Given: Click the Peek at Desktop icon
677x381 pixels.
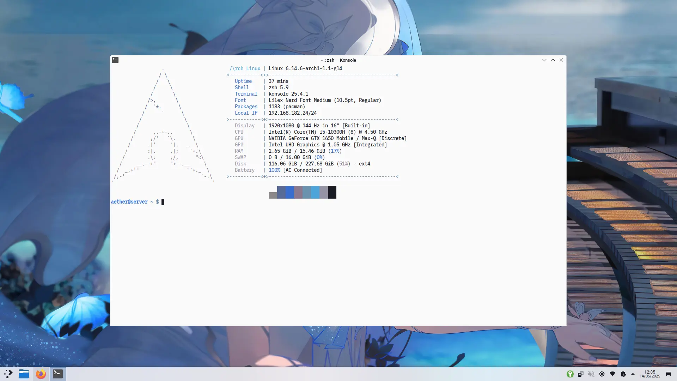Looking at the screenshot, I should click(669, 374).
